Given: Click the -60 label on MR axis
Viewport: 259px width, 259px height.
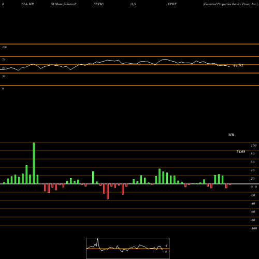Looking at the screenshot, I should (253, 212).
